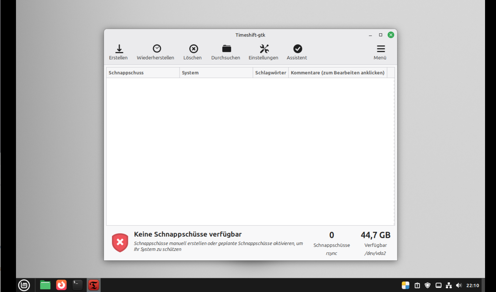Open the Terminal from the panel
This screenshot has width=496, height=292.
coord(77,285)
